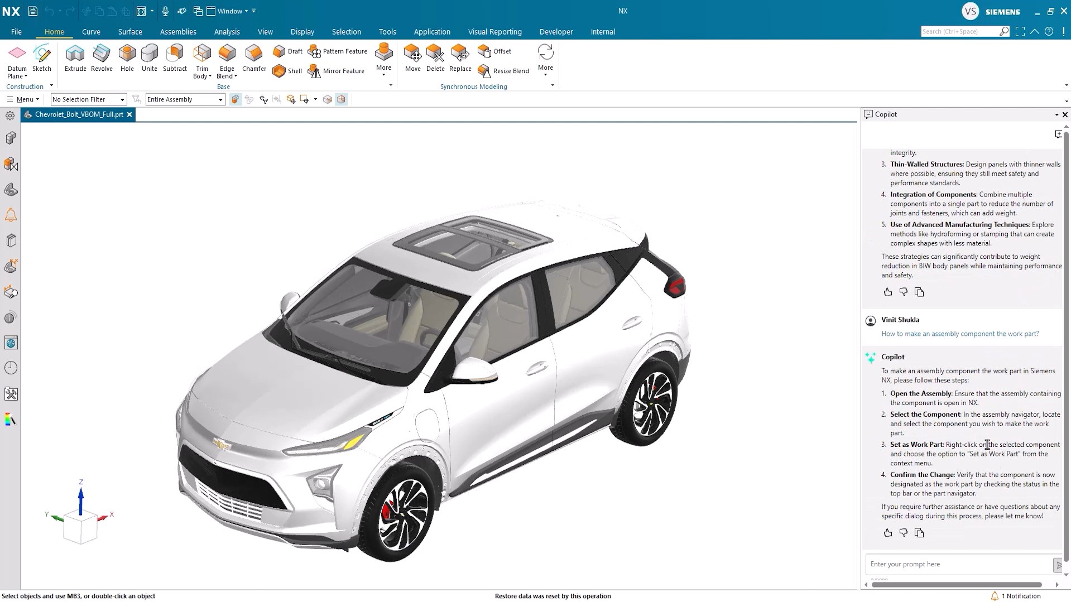This screenshot has width=1071, height=602.
Task: Expand the Datum Plane dropdown arrow
Action: tap(26, 76)
